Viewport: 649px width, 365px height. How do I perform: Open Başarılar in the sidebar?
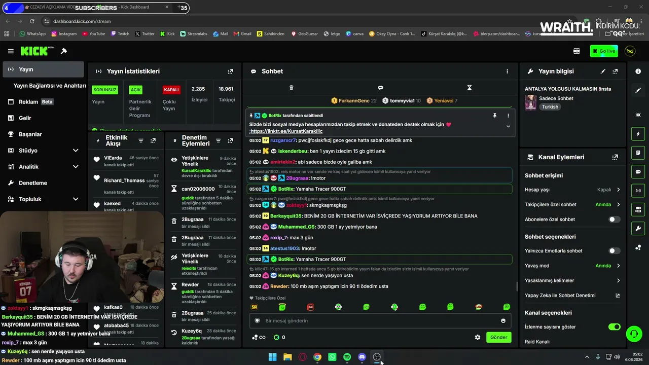[x=43, y=134]
